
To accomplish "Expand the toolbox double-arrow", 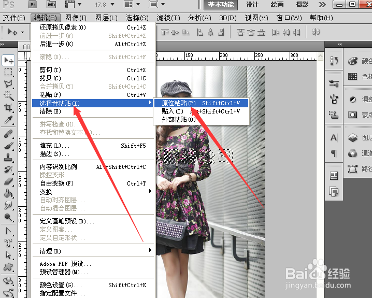I will point(3,45).
